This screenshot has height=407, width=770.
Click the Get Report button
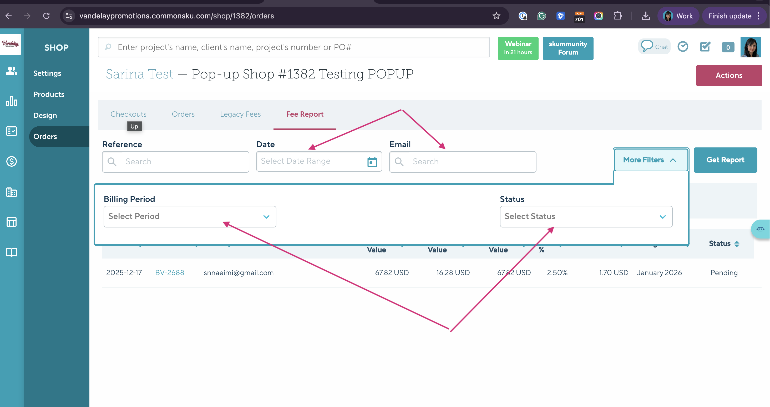click(725, 160)
